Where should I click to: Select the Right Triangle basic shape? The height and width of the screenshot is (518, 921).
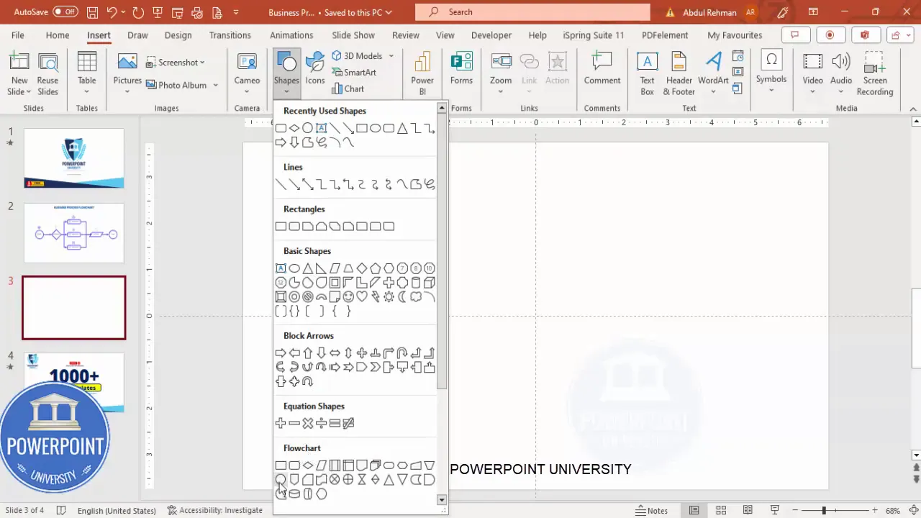click(321, 268)
